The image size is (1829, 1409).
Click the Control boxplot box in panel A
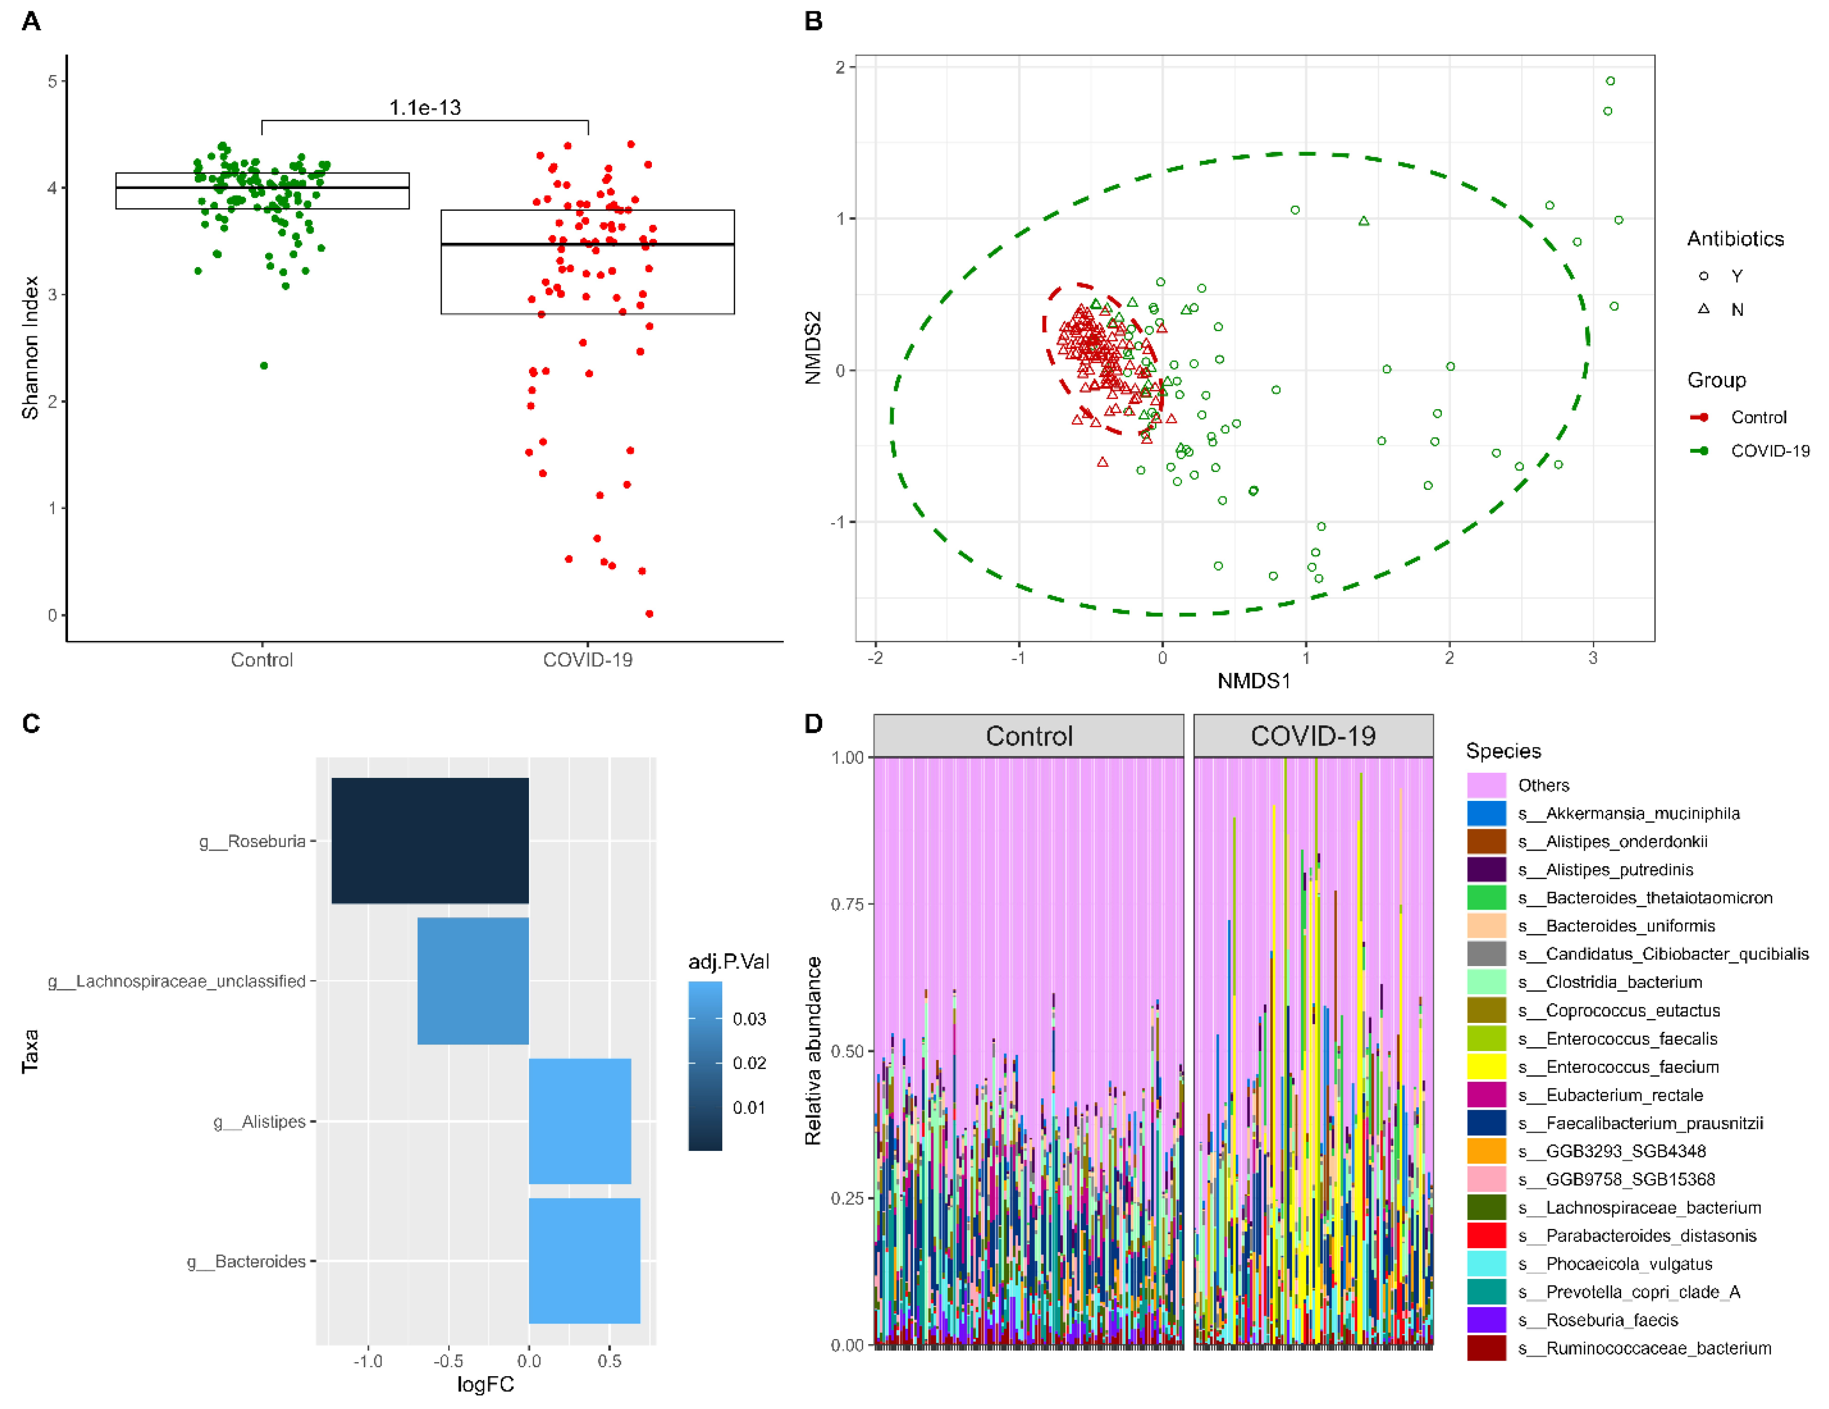tap(262, 191)
